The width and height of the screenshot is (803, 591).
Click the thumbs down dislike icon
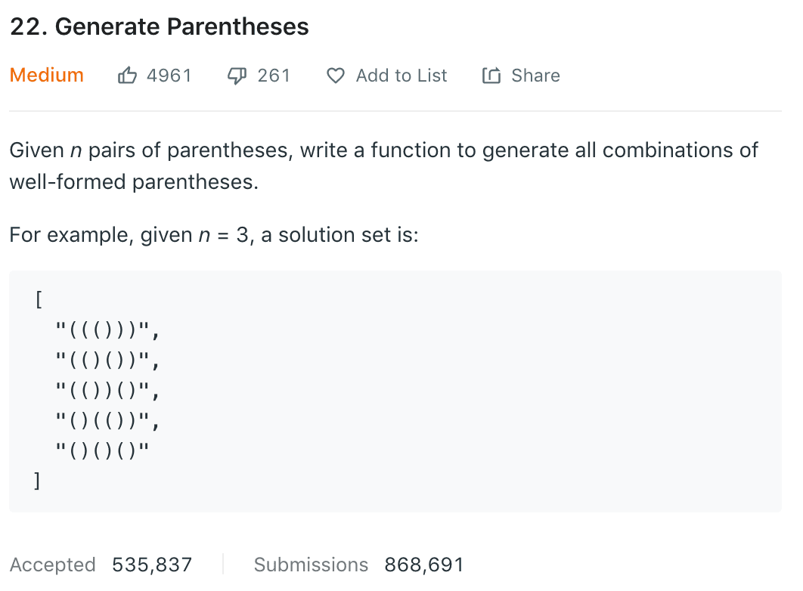pos(237,76)
